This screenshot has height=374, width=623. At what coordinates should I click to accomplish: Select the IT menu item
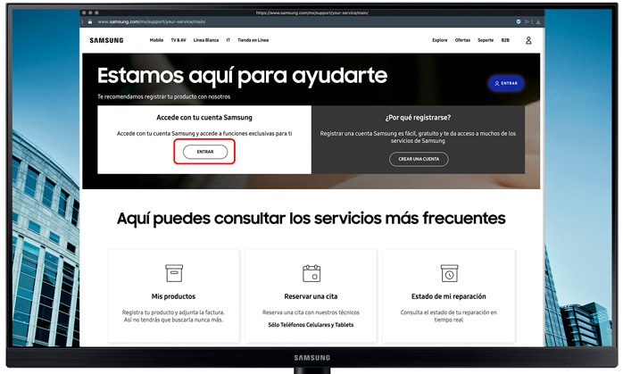(228, 40)
